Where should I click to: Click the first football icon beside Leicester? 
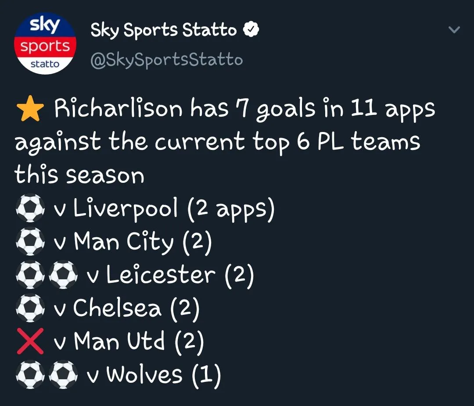30,275
